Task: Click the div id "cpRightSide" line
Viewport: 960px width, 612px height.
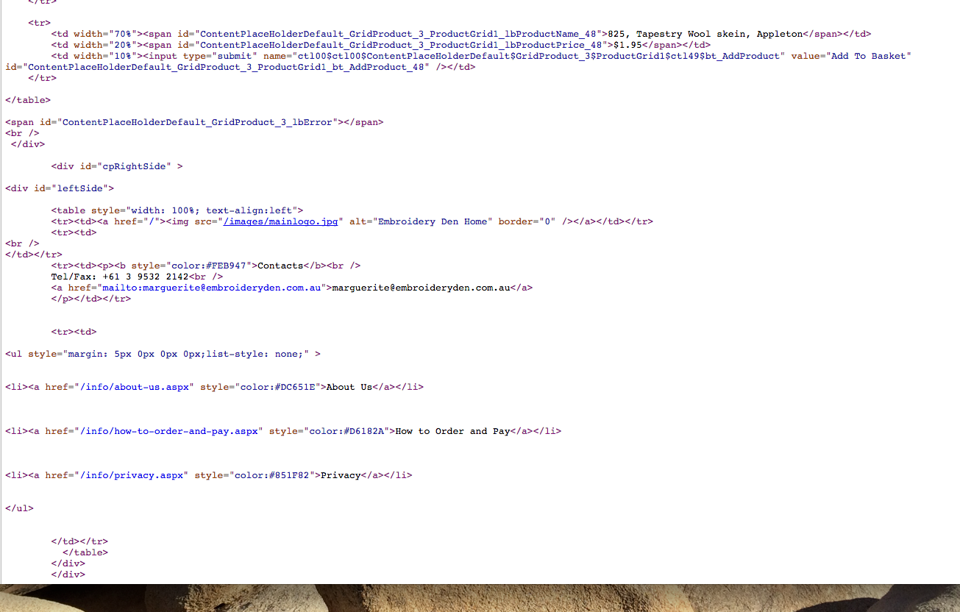Action: 117,166
